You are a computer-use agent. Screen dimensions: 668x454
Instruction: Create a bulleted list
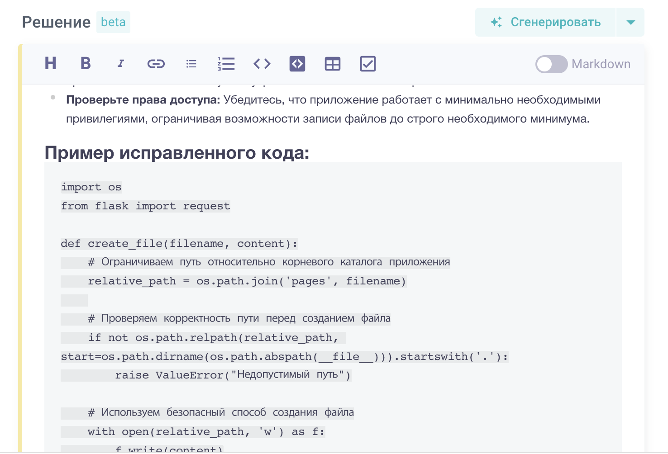[x=191, y=64]
